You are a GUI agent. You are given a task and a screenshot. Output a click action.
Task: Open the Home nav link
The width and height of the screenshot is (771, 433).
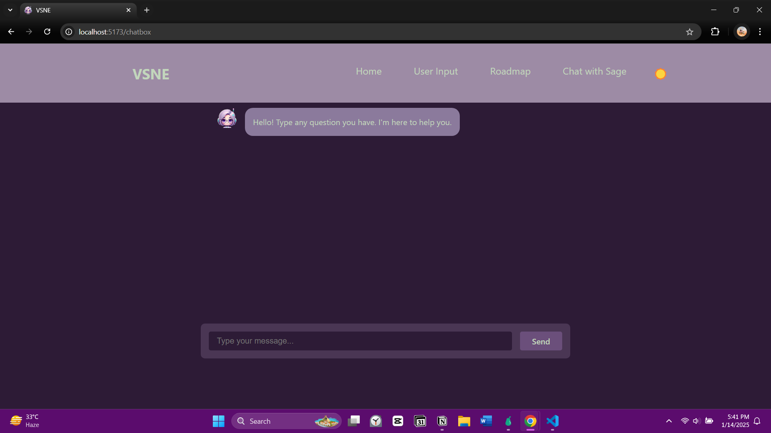click(368, 71)
